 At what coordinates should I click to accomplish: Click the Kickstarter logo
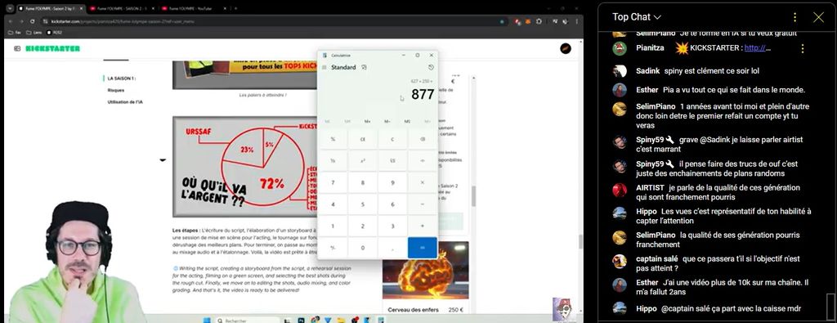[x=53, y=48]
